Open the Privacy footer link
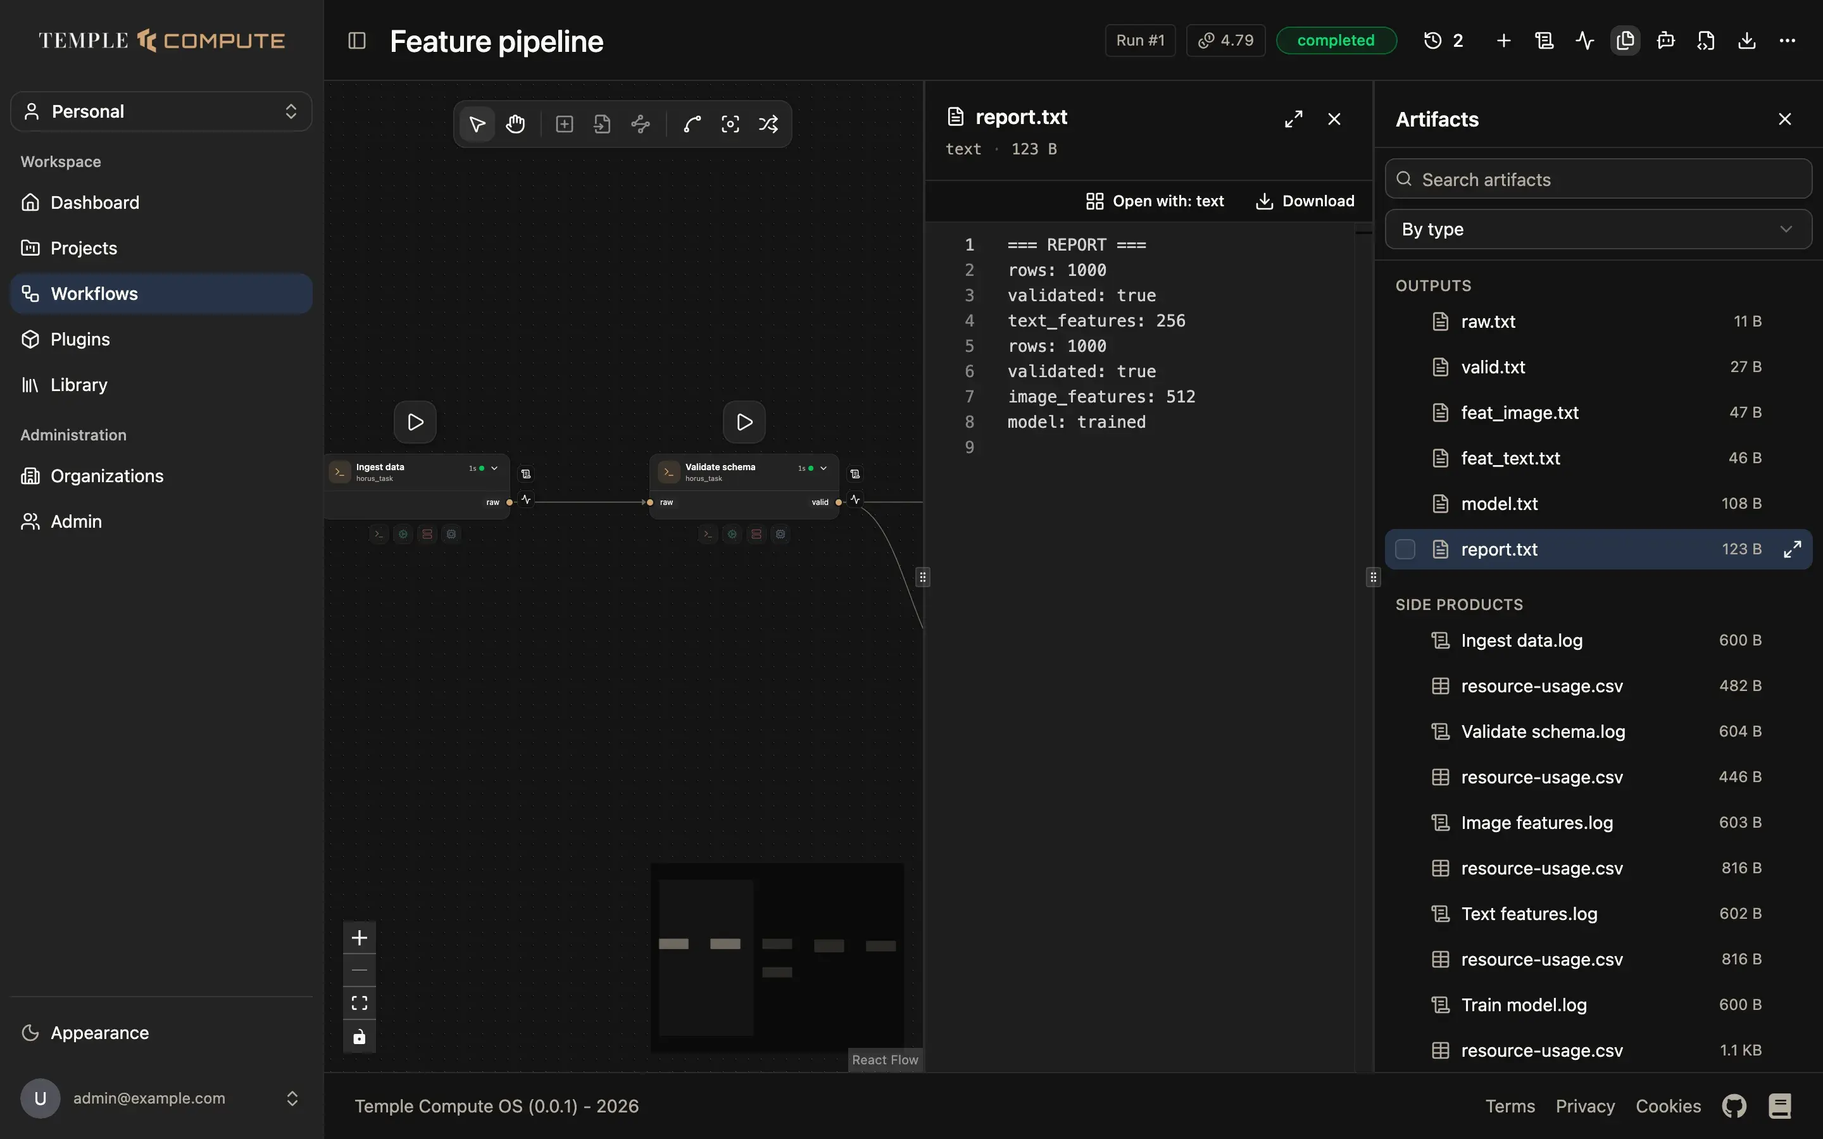This screenshot has width=1823, height=1139. (1585, 1106)
